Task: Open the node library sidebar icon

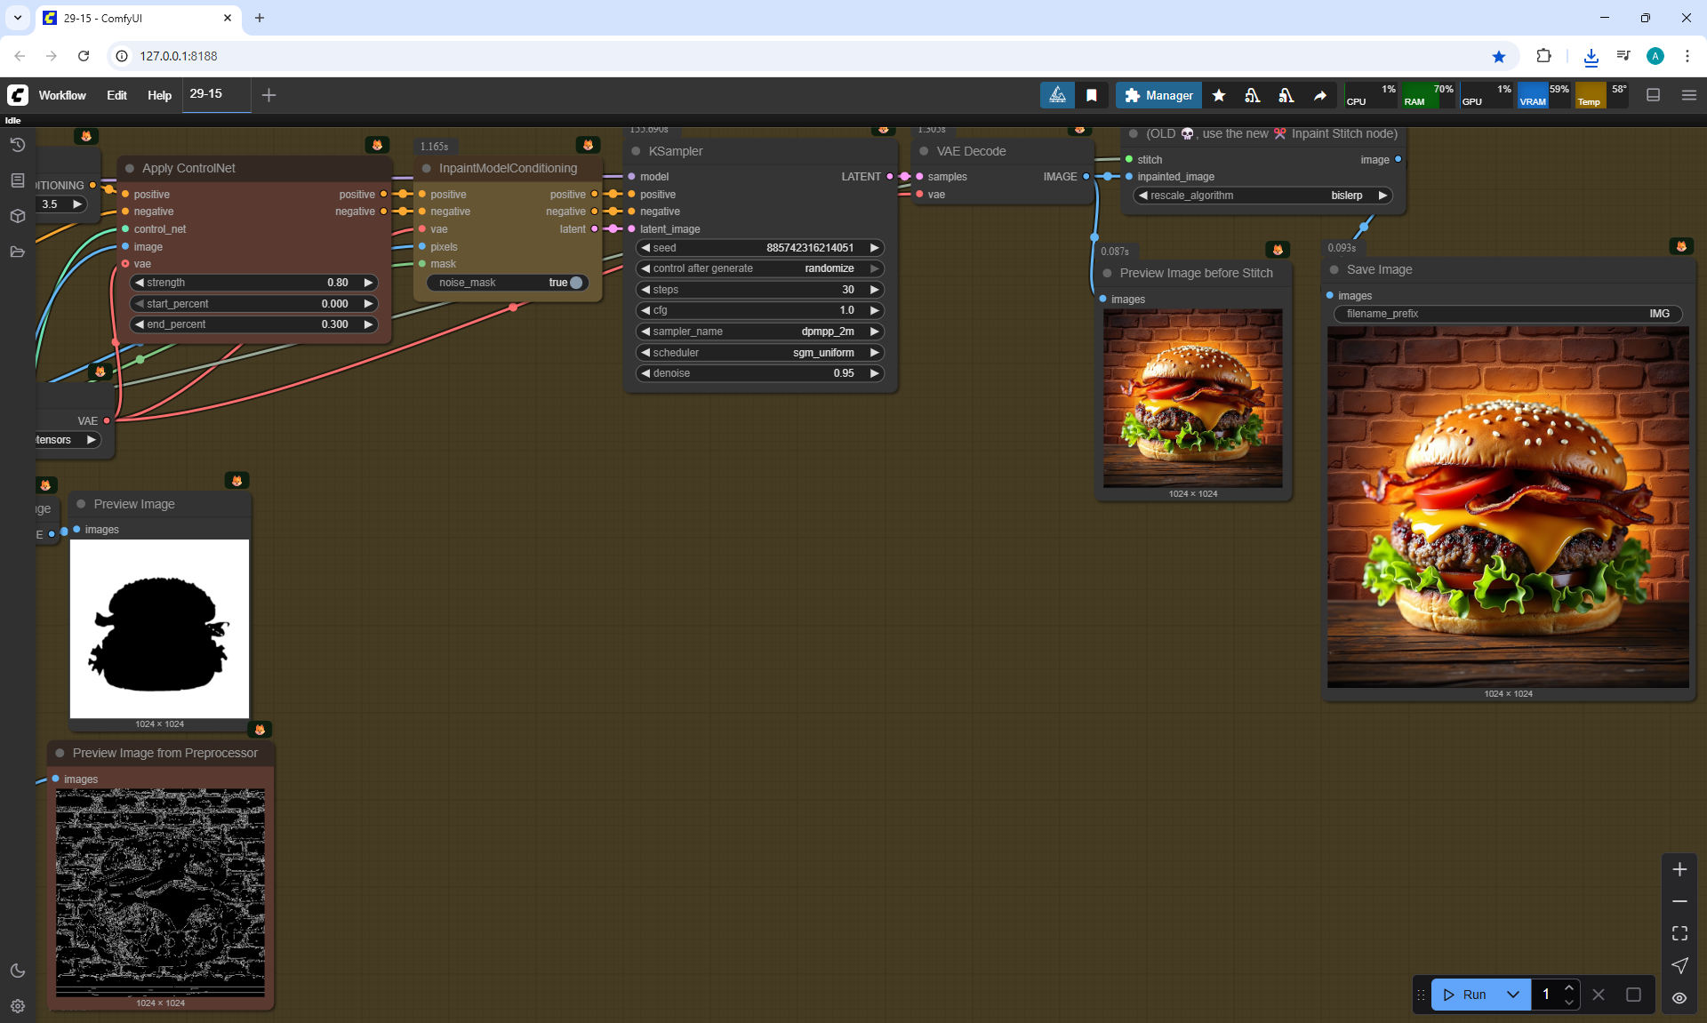Action: 17,180
